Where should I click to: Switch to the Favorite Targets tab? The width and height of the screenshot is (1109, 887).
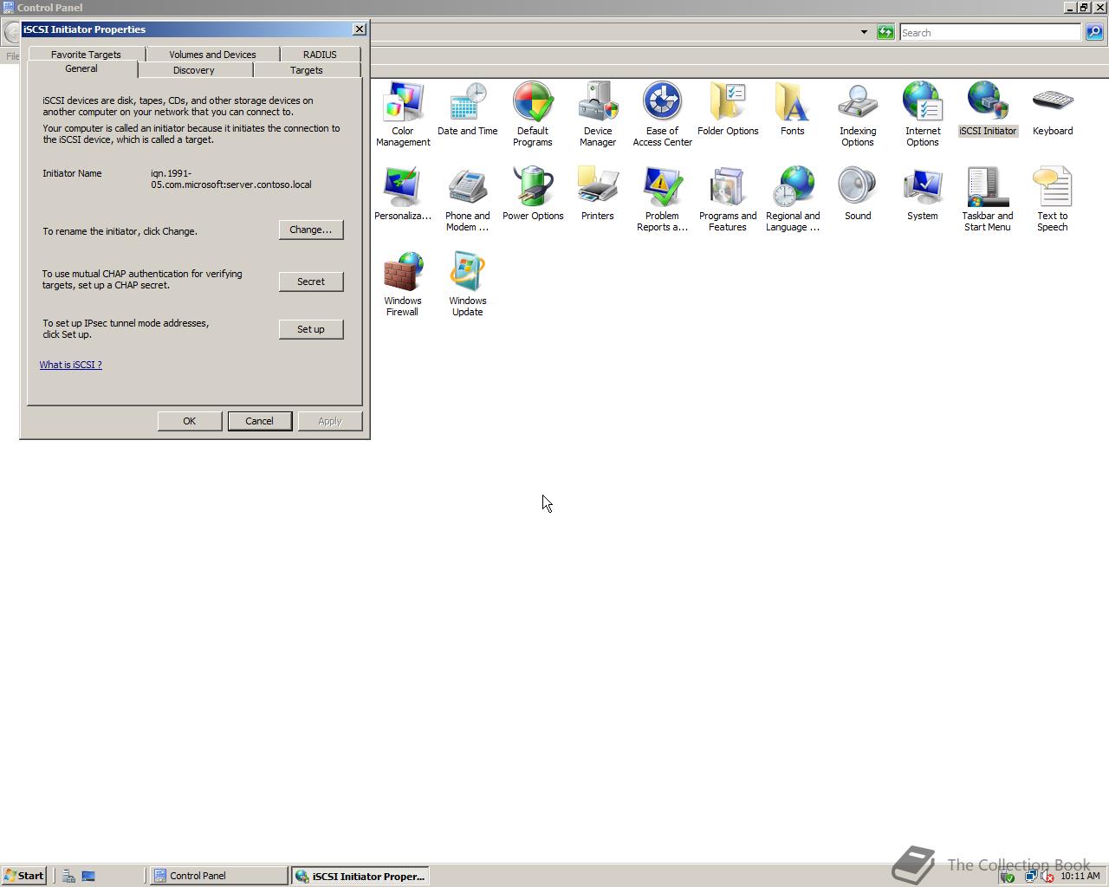tap(86, 54)
